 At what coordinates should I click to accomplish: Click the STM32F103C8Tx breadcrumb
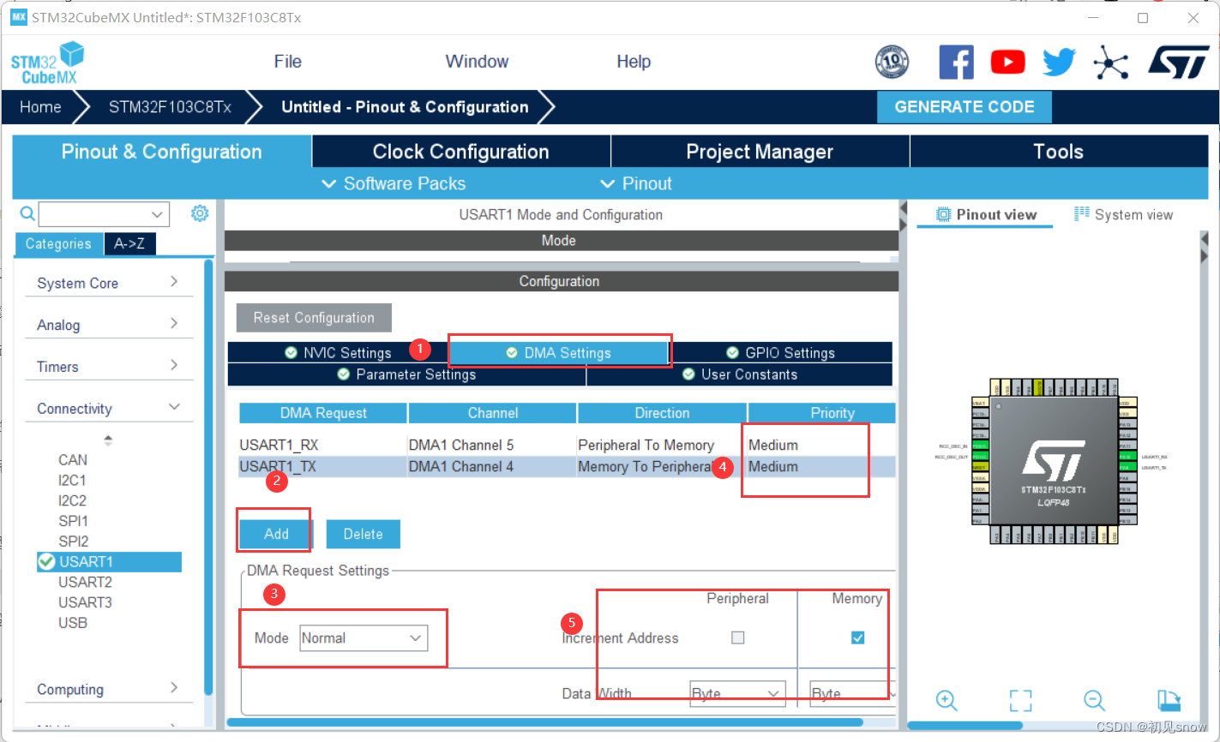[170, 107]
